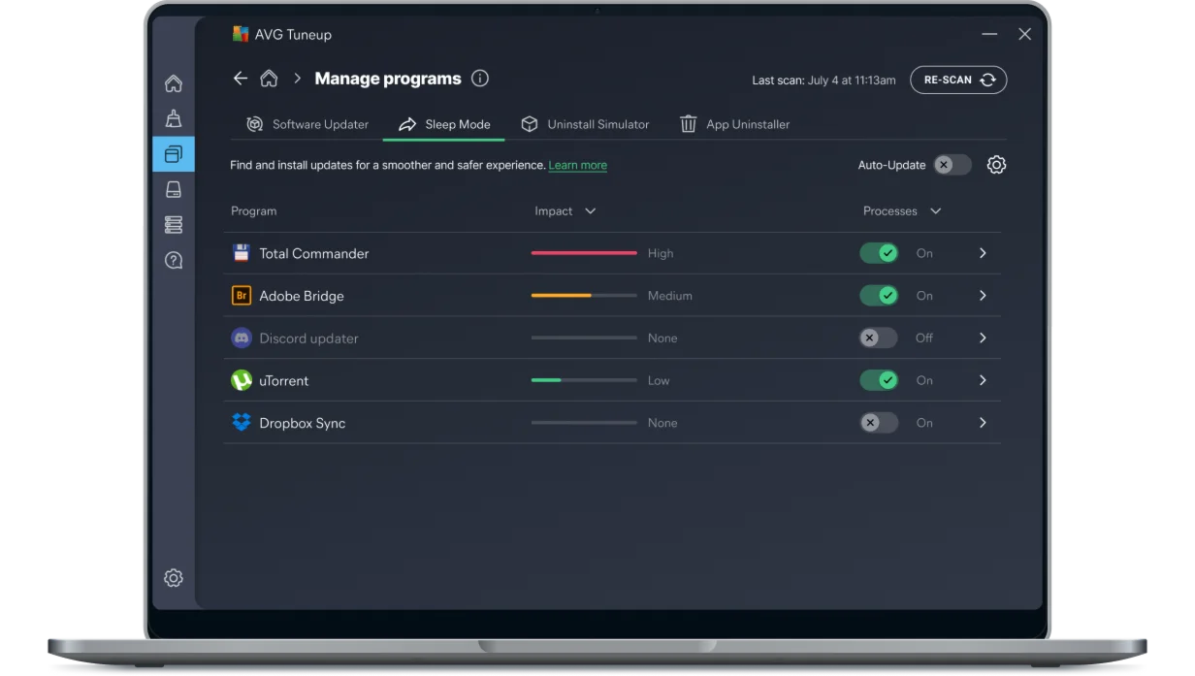Turn off Total Commander process toggle
This screenshot has width=1195, height=676.
click(879, 253)
